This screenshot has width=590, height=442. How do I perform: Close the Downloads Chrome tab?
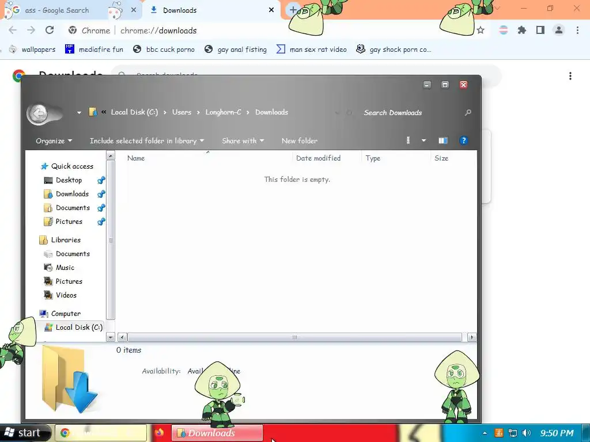tap(271, 10)
